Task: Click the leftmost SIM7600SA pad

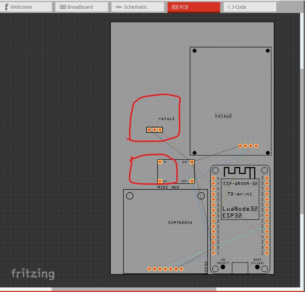Action: 149,269
